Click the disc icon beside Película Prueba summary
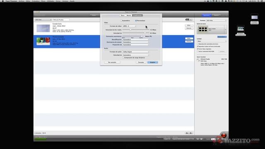265x149 pixels. point(198,60)
